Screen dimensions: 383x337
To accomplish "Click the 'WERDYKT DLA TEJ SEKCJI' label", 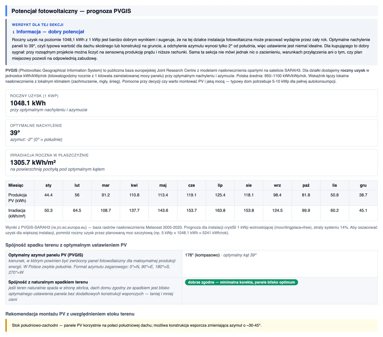I will [x=38, y=25].
